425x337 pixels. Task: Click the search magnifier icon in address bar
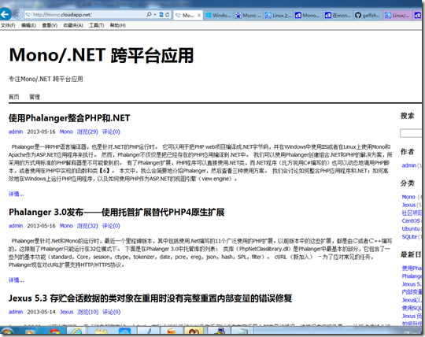(x=149, y=15)
